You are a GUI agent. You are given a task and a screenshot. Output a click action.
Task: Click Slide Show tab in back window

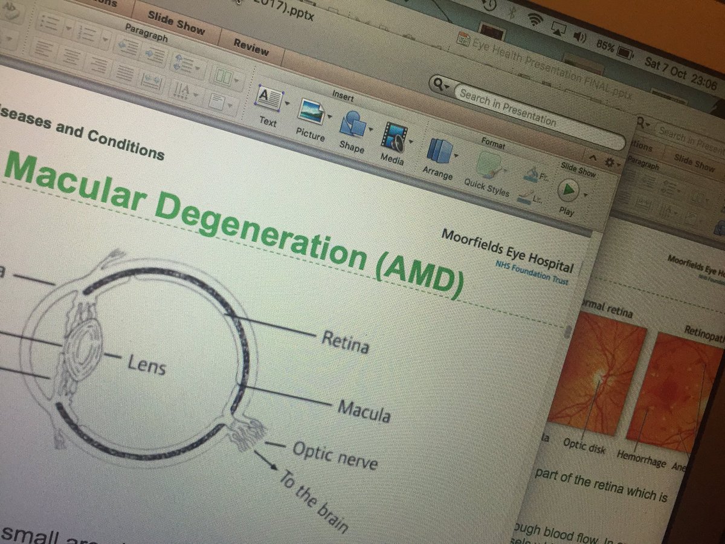(694, 163)
